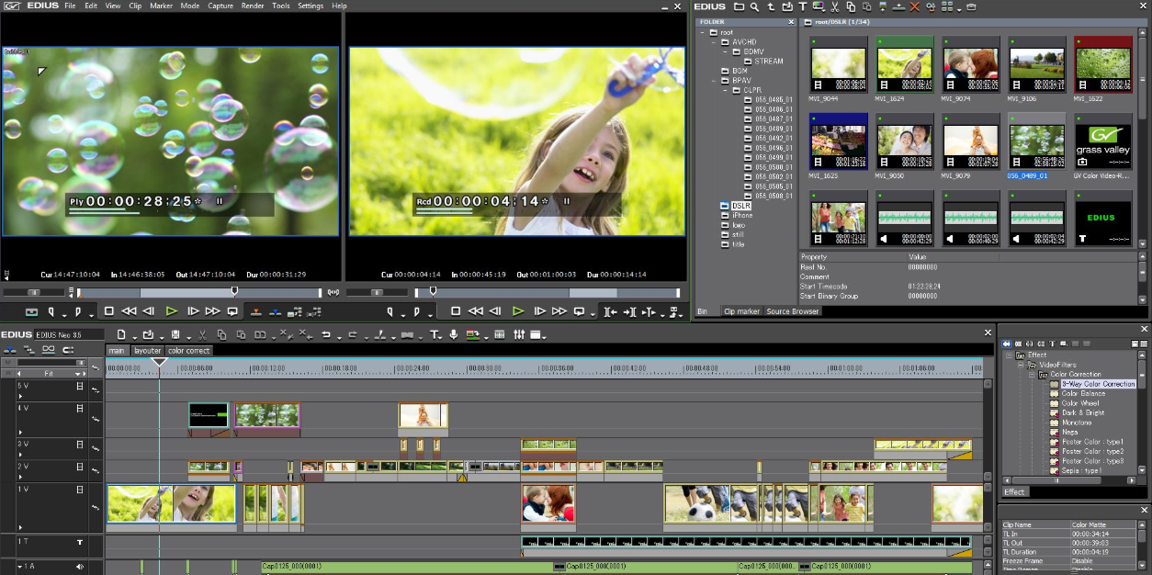
Task: Open the Source Browser tab
Action: tap(793, 311)
